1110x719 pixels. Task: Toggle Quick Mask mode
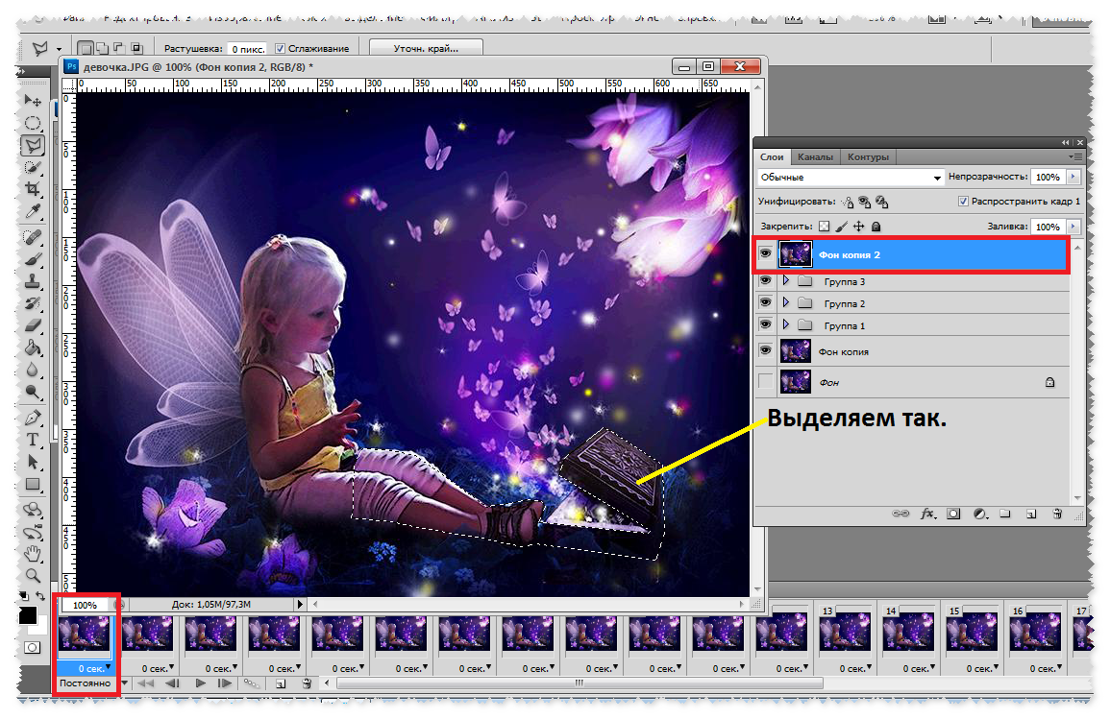coord(32,648)
